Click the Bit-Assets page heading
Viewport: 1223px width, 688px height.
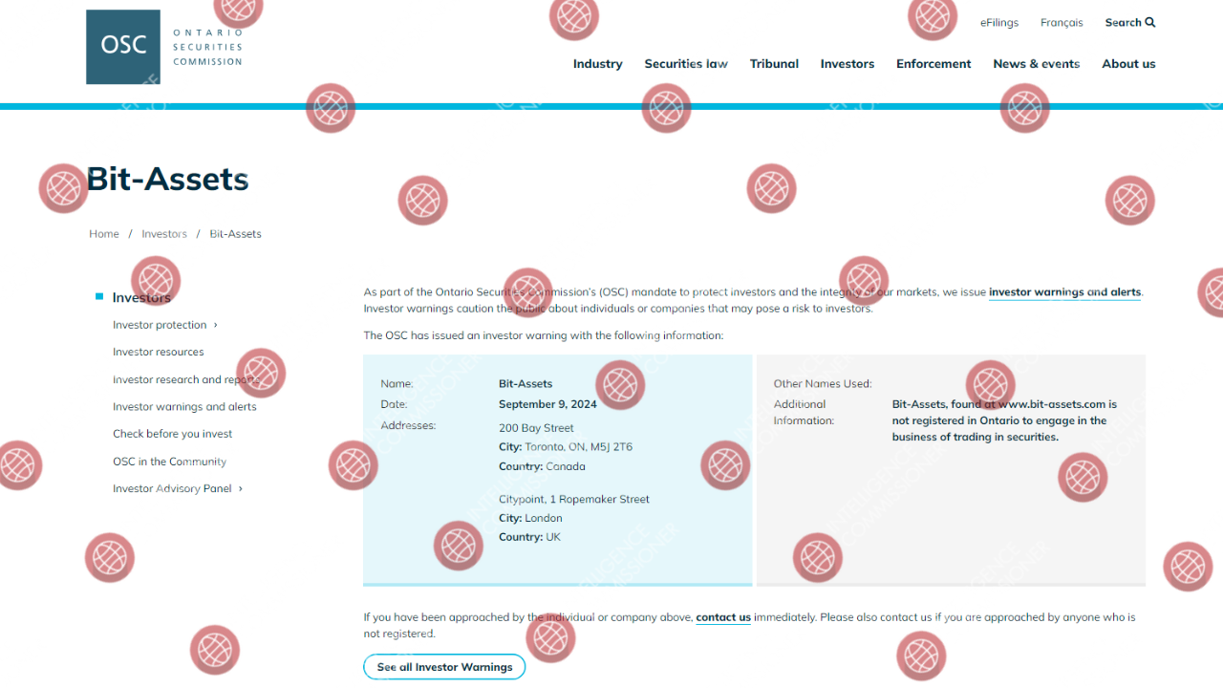tap(168, 180)
